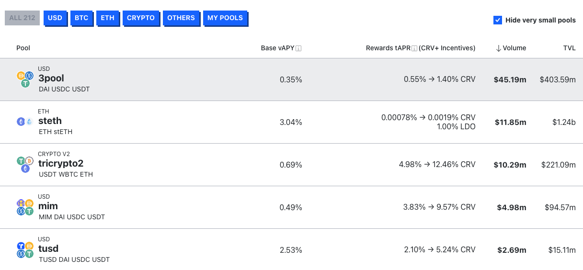Click the 1.00% LDO reward value
This screenshot has width=583, height=270.
457,126
